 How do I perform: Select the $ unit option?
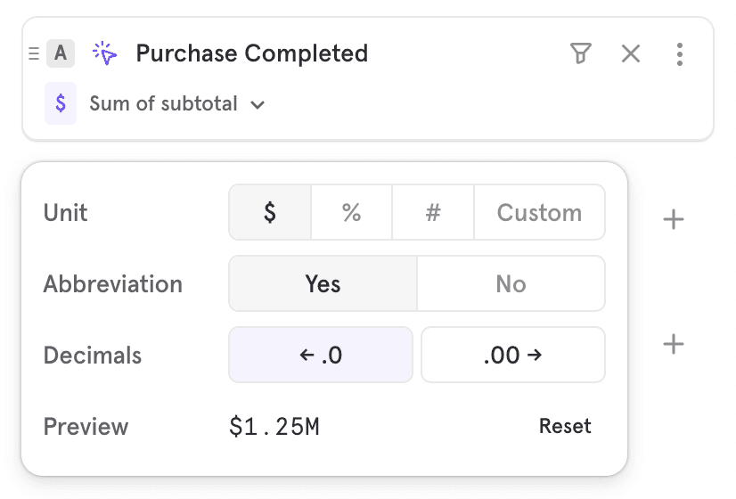(270, 213)
